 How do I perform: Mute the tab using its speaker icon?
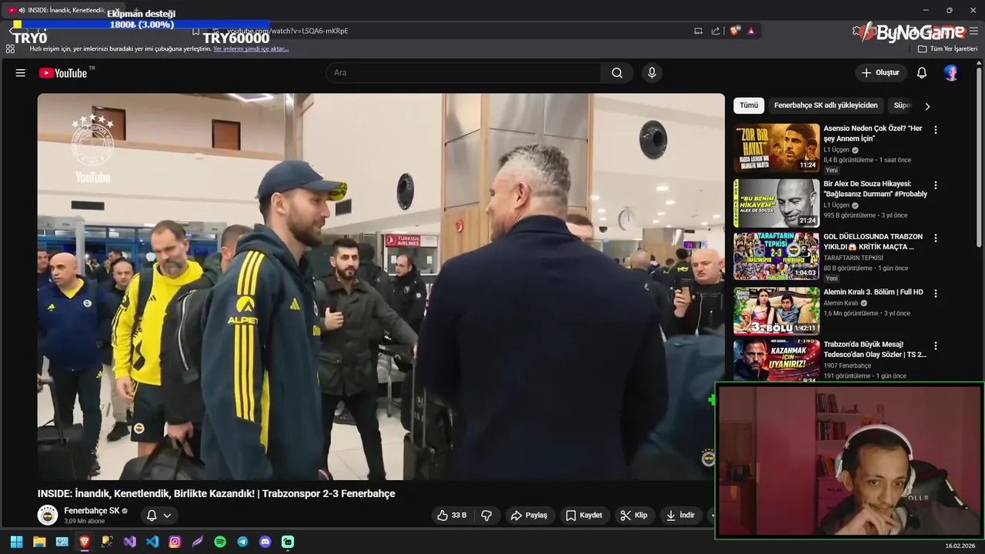(x=22, y=10)
